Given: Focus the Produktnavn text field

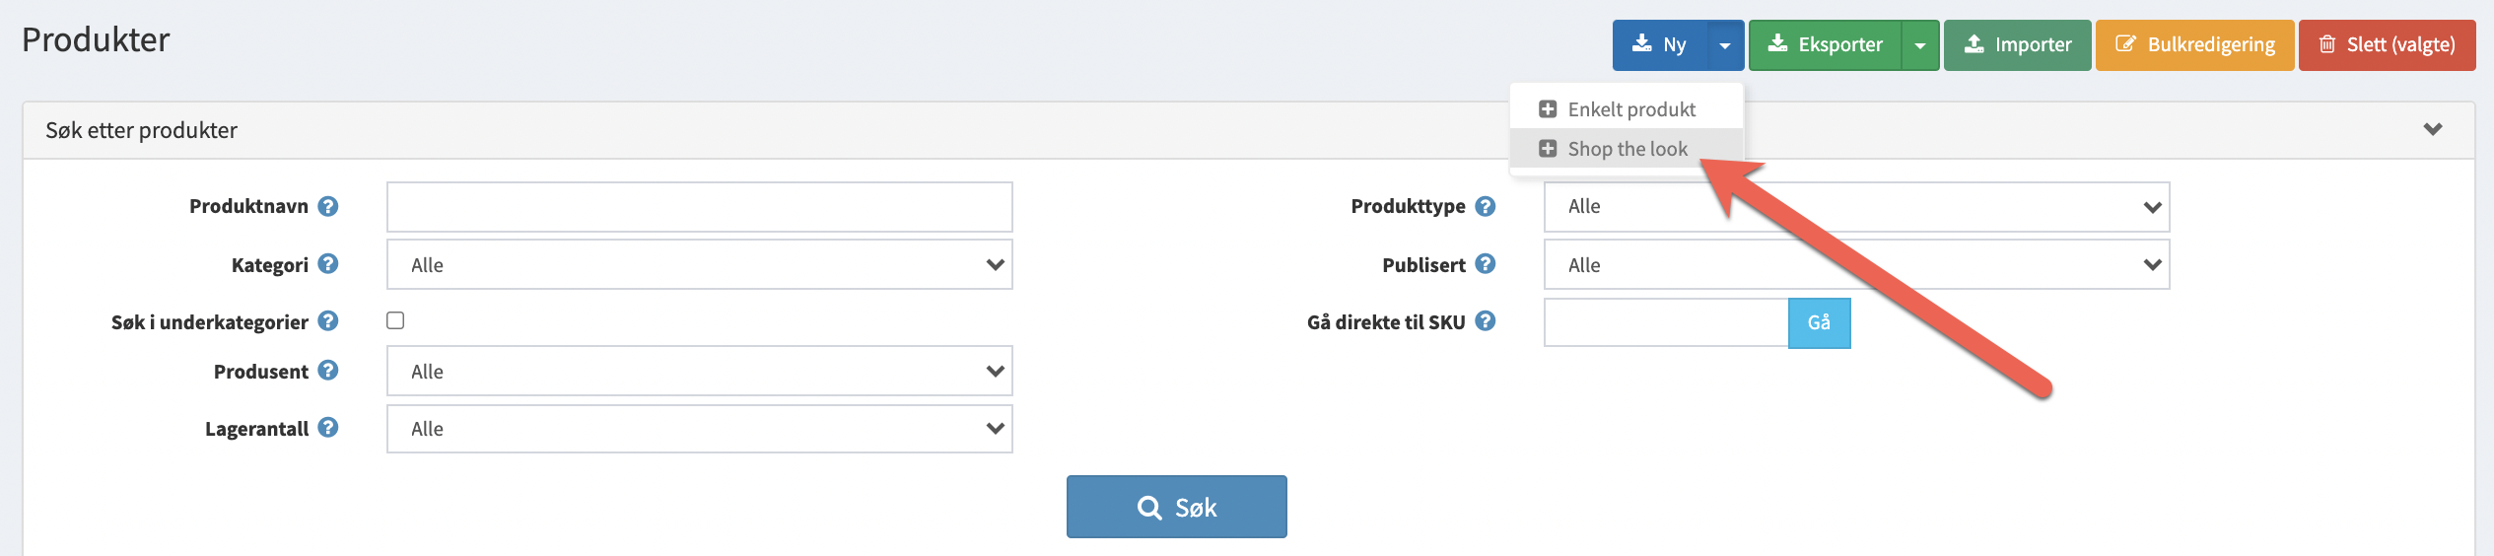Looking at the screenshot, I should pyautogui.click(x=699, y=207).
